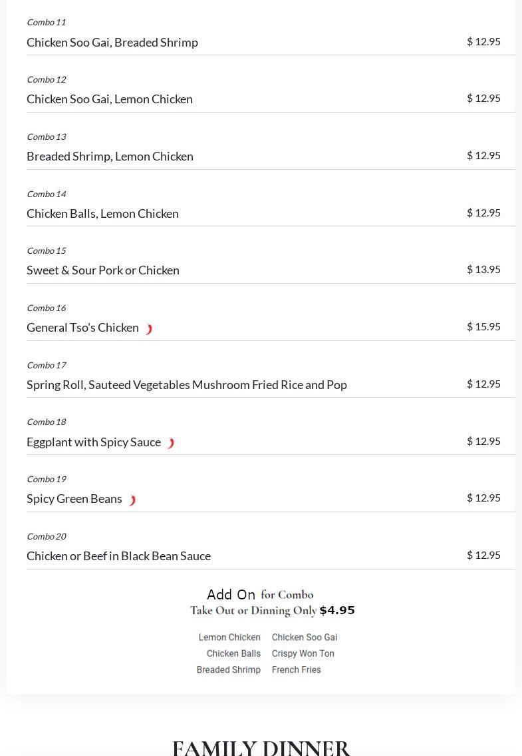522x756 pixels.
Task: Click the Add On for Combo heading
Action: coord(260,594)
